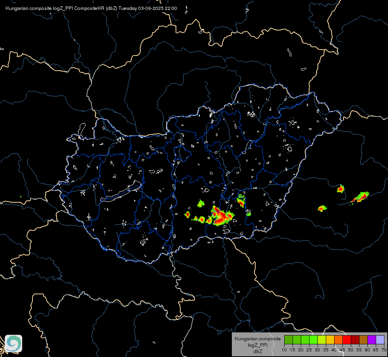
Task: Click the legend scale value '30'
Action: coord(317,350)
